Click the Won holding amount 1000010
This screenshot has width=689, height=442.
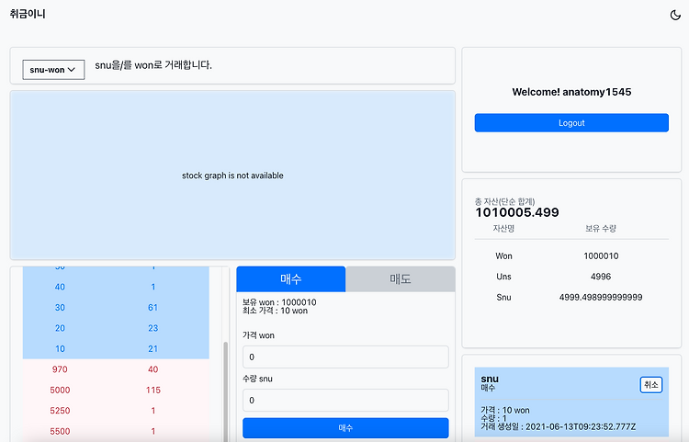coord(601,256)
